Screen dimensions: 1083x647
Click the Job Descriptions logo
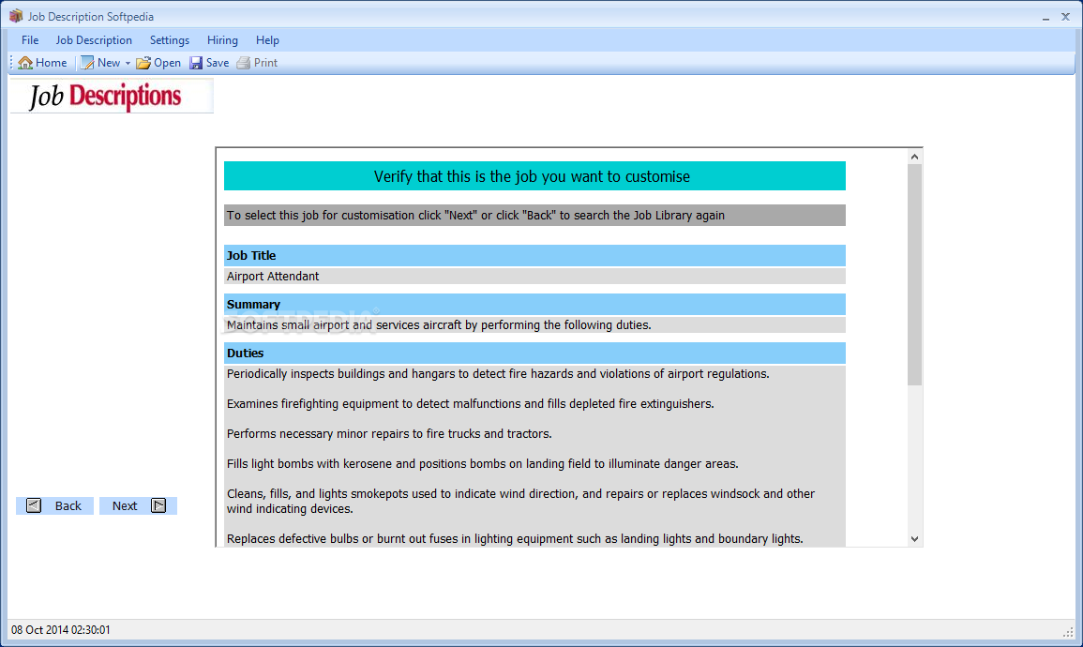click(x=112, y=96)
